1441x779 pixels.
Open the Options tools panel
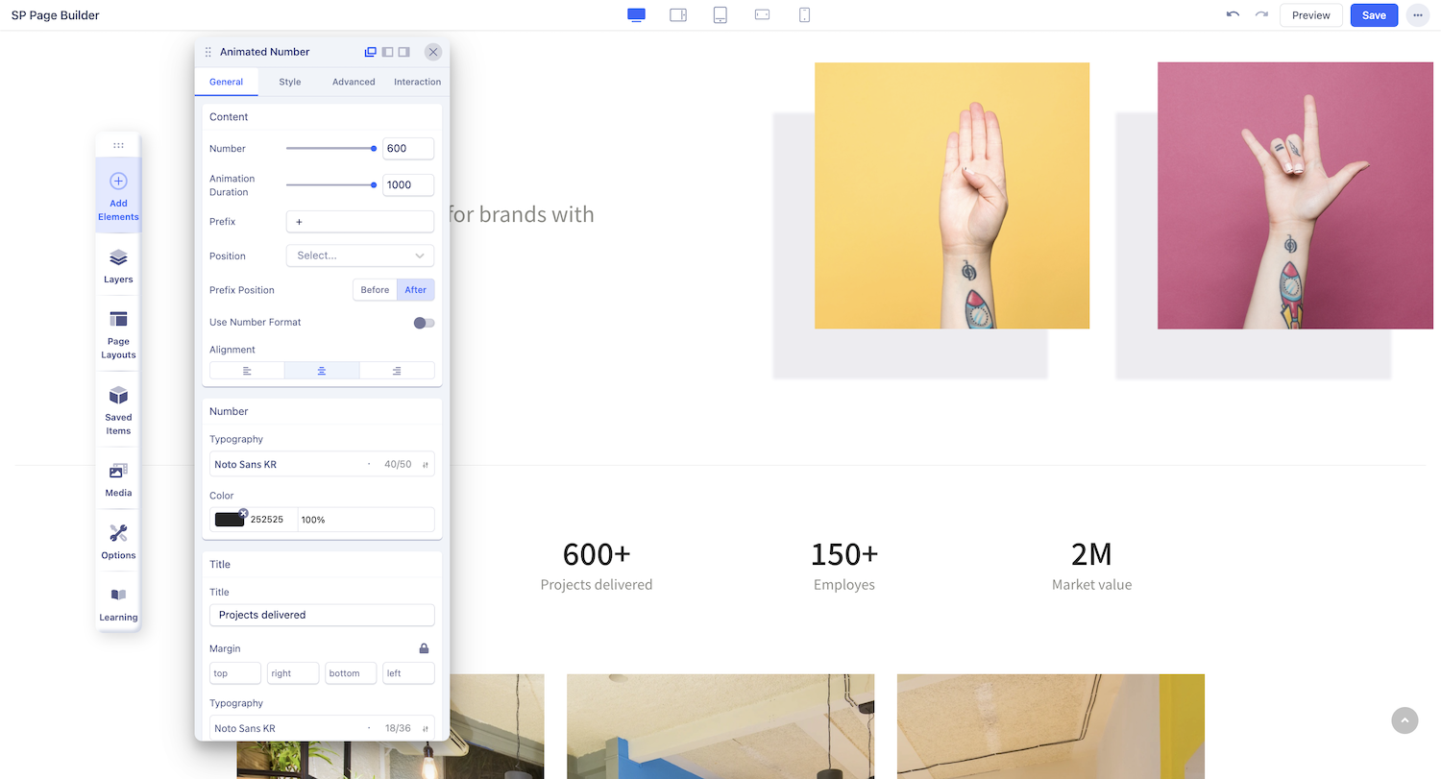(x=118, y=542)
